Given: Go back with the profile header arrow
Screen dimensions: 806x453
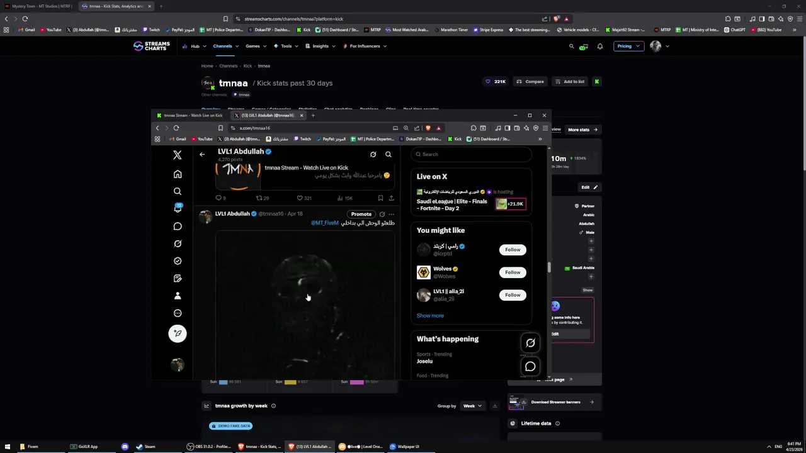Looking at the screenshot, I should (202, 154).
